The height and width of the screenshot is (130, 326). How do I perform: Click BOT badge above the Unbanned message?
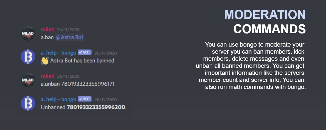click(x=85, y=99)
